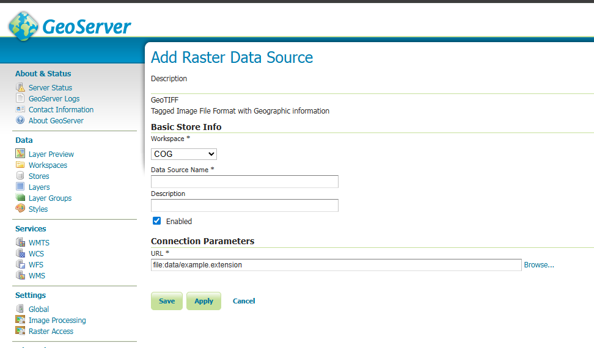This screenshot has height=348, width=594.
Task: Click the Workspaces folder icon
Action: (x=20, y=165)
